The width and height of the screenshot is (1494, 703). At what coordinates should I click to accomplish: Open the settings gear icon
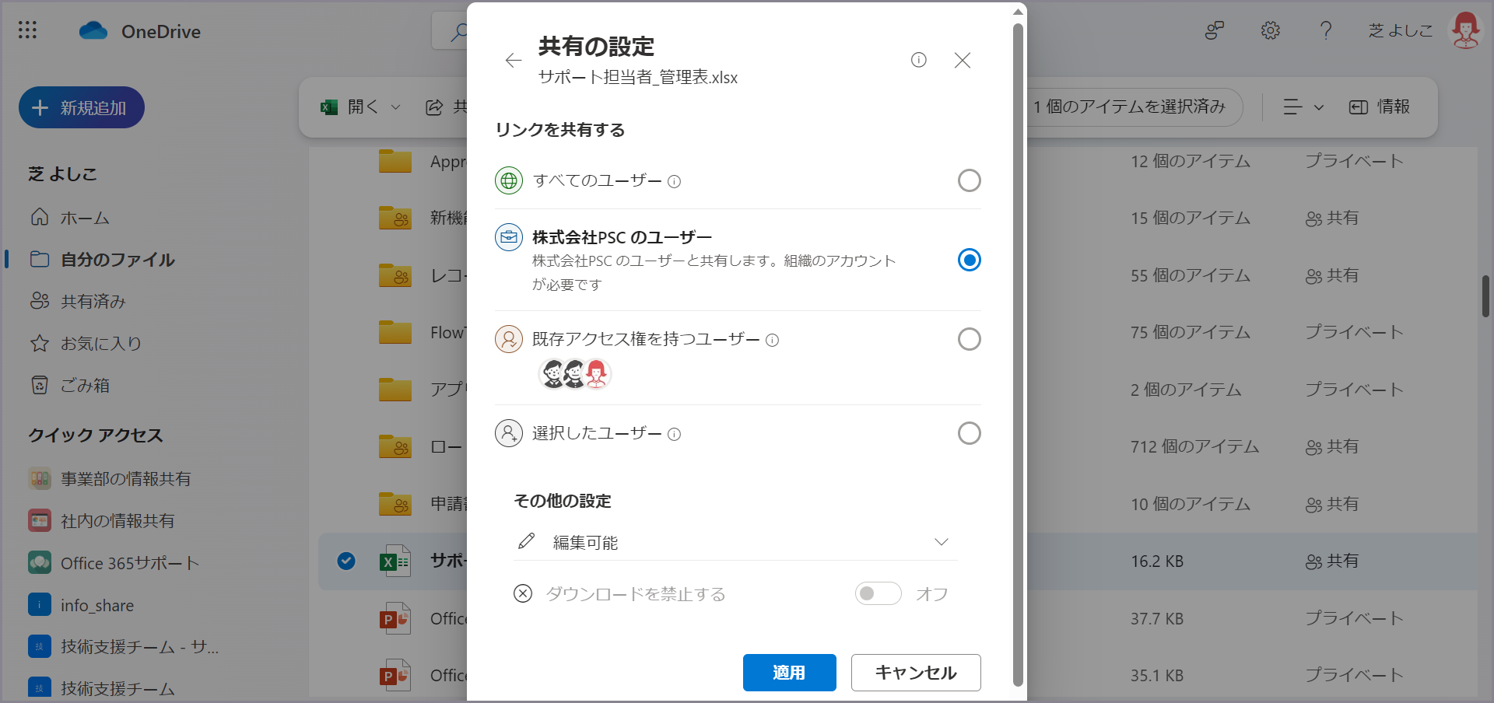1270,30
